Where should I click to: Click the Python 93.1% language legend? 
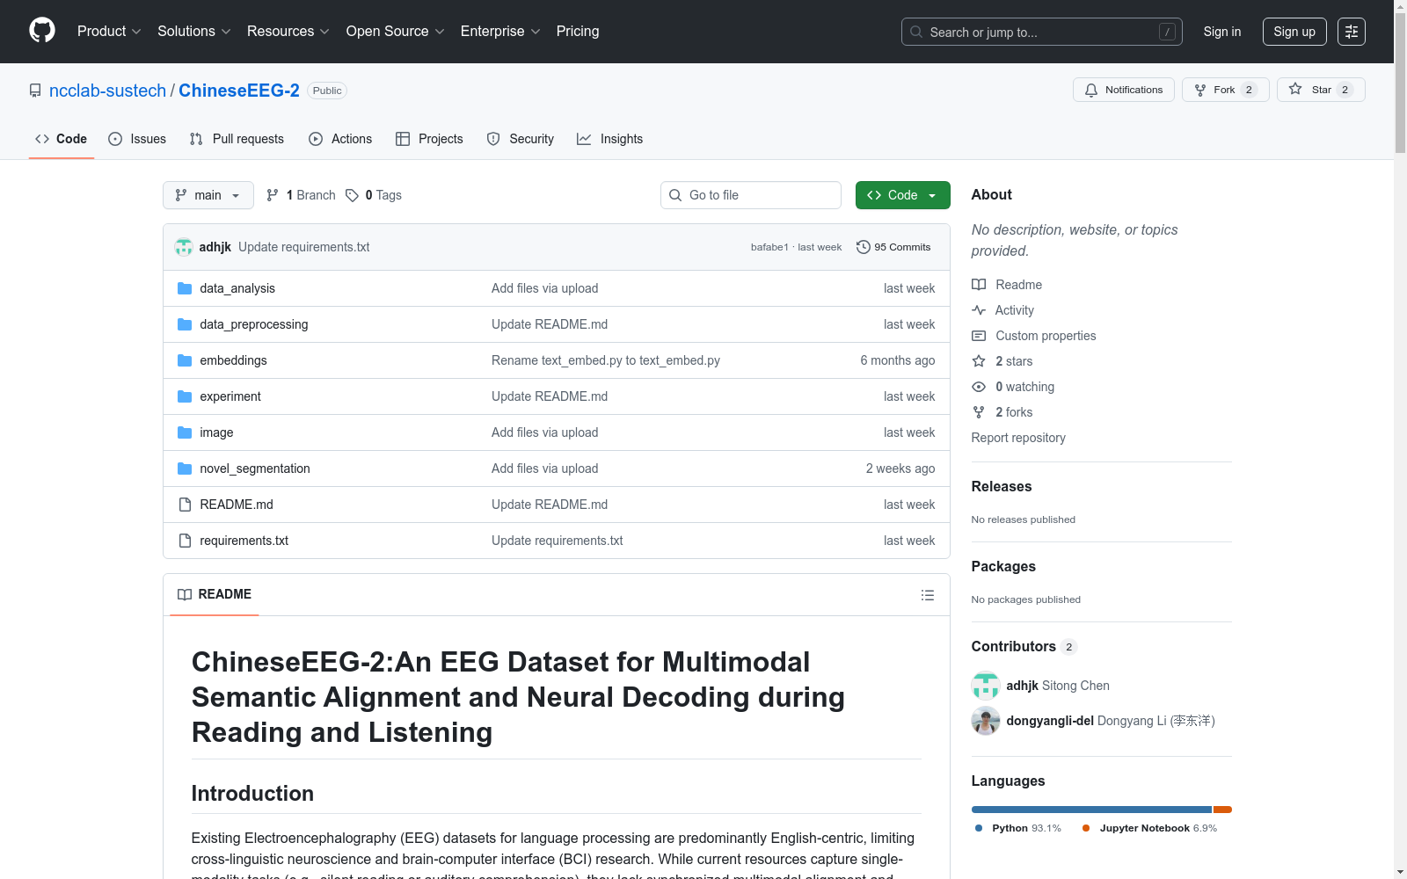1018,828
